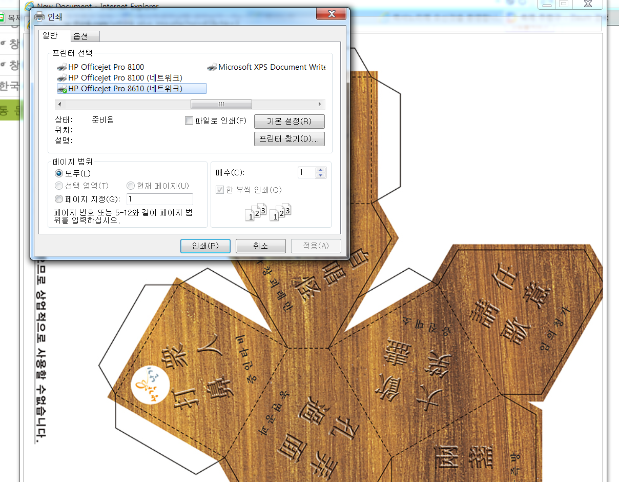Click the collate pages illustration icon

click(x=268, y=212)
